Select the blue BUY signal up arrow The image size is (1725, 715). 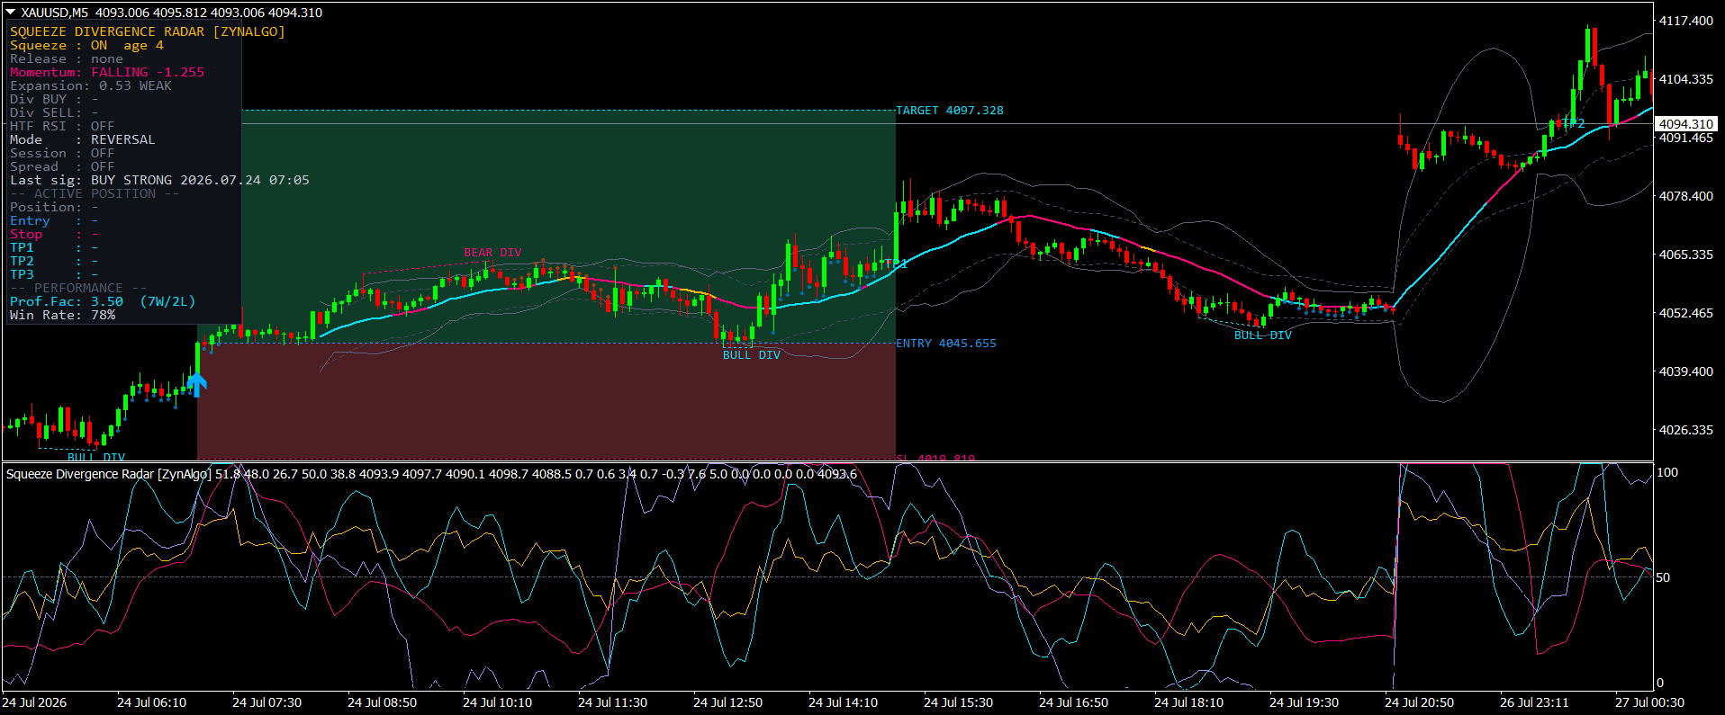pyautogui.click(x=197, y=385)
